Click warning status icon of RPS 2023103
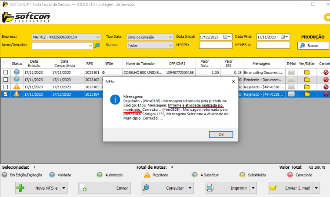 pos(17,87)
